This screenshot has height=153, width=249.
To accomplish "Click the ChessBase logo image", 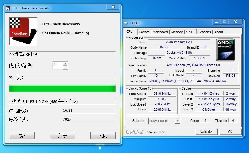I will tap(23, 31).
